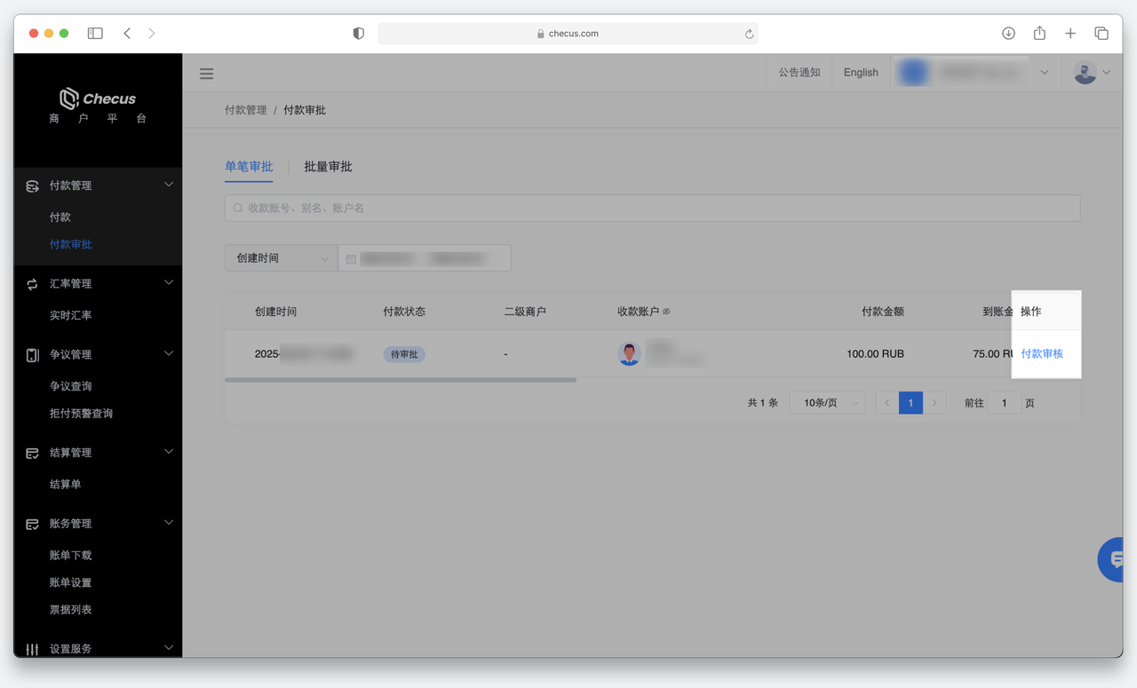
Task: Click the account search input field
Action: click(x=652, y=208)
